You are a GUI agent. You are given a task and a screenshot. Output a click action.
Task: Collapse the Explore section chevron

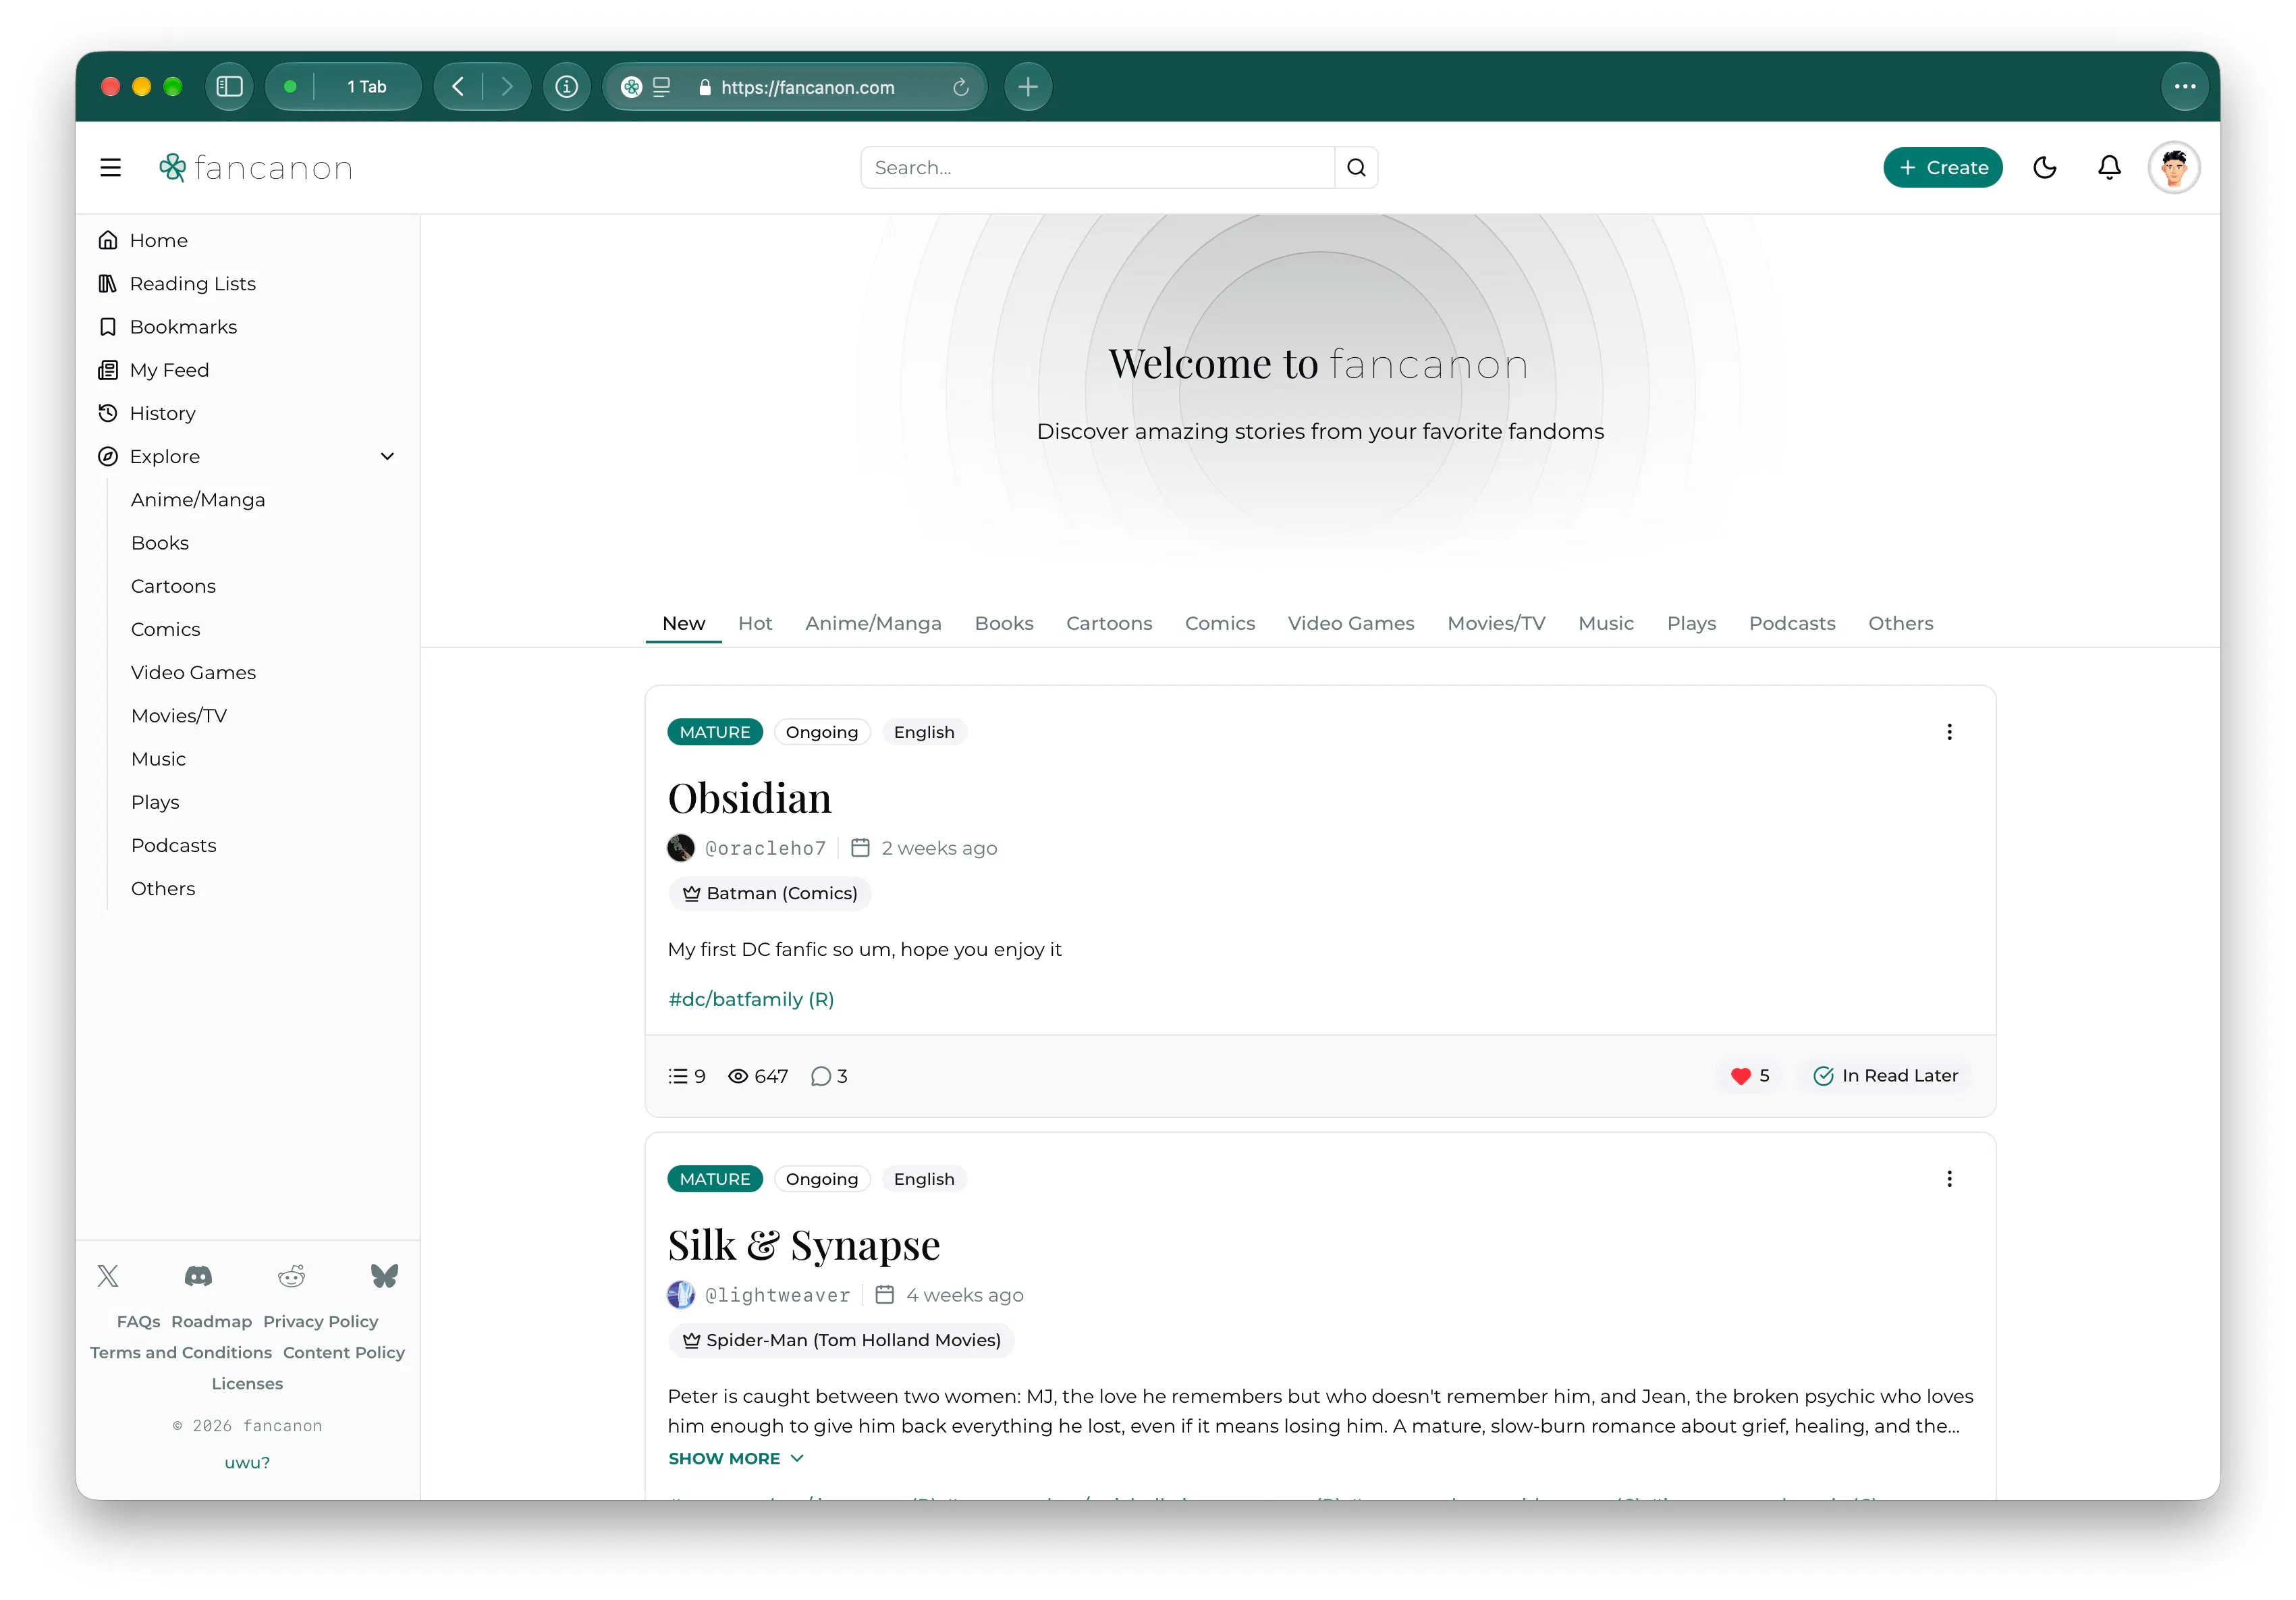[387, 457]
